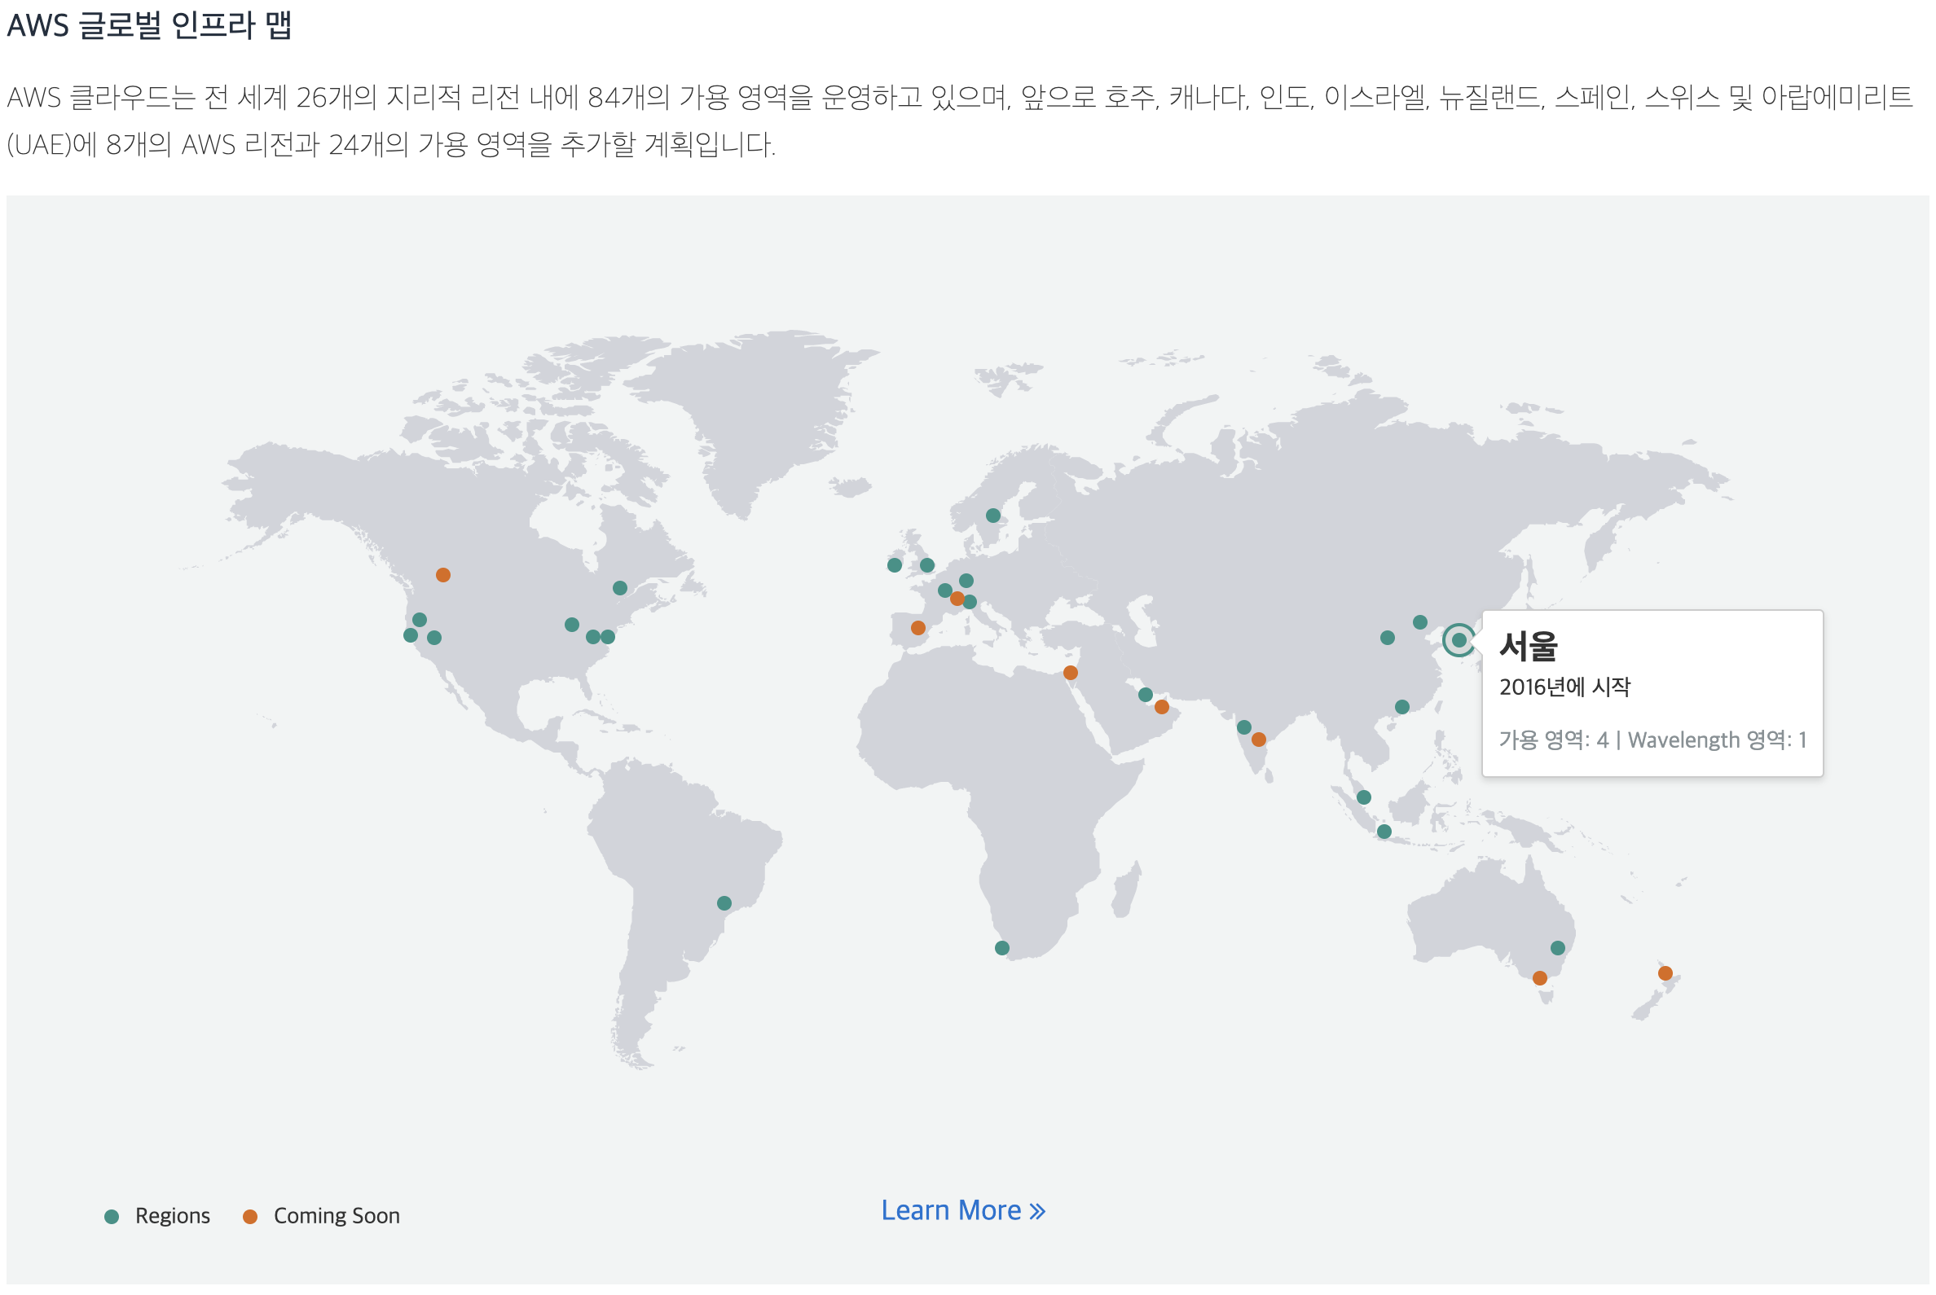
Task: Click the orange Coming Soon legend dot
Action: click(x=250, y=1217)
